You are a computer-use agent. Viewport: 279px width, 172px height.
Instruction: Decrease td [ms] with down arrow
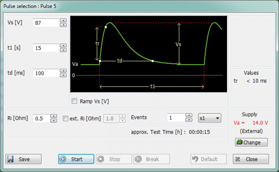point(63,75)
